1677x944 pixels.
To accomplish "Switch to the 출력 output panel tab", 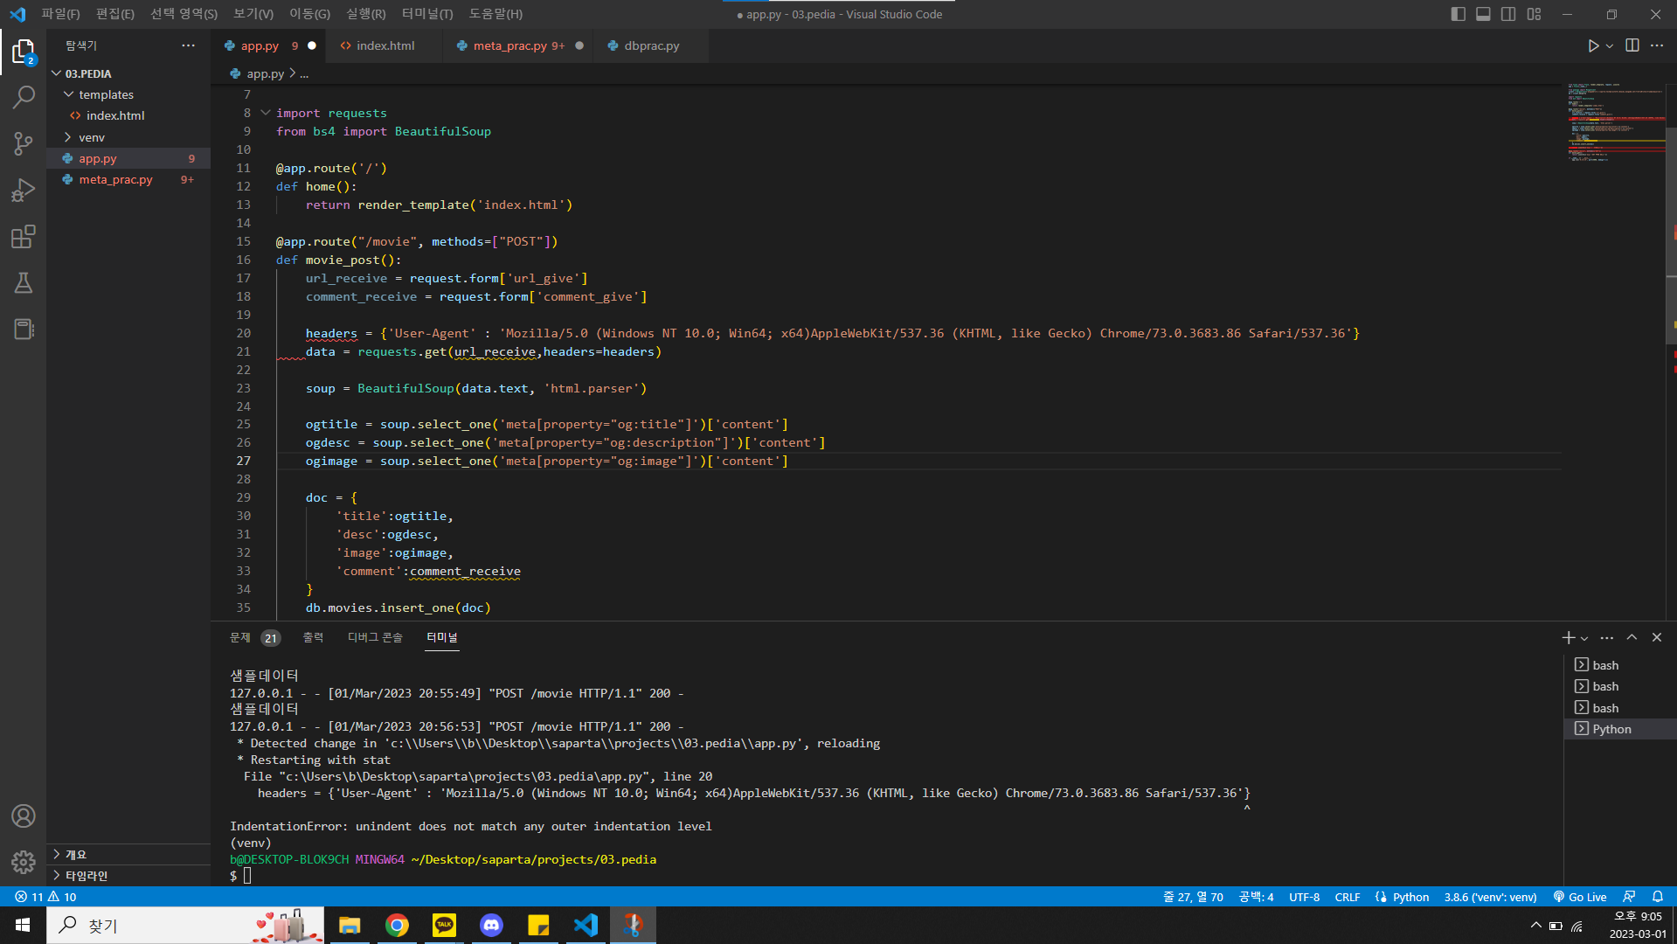I will pyautogui.click(x=313, y=638).
